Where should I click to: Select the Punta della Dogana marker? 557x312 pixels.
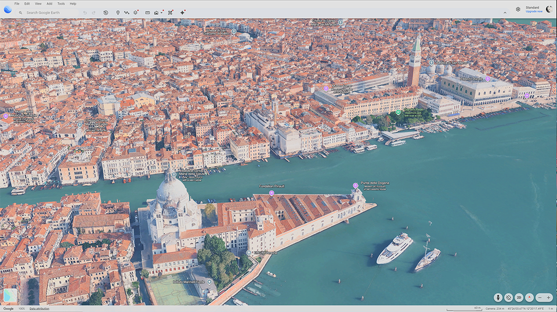[x=355, y=185]
